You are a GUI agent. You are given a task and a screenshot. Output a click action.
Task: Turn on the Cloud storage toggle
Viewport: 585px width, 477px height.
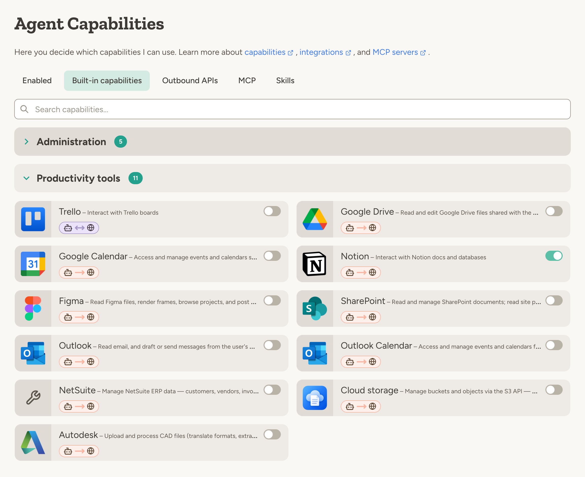point(554,390)
